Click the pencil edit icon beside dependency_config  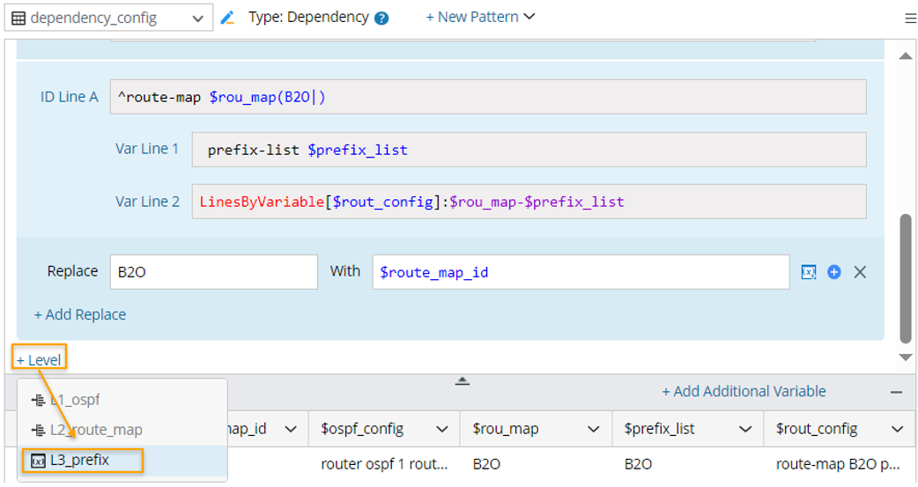[227, 18]
